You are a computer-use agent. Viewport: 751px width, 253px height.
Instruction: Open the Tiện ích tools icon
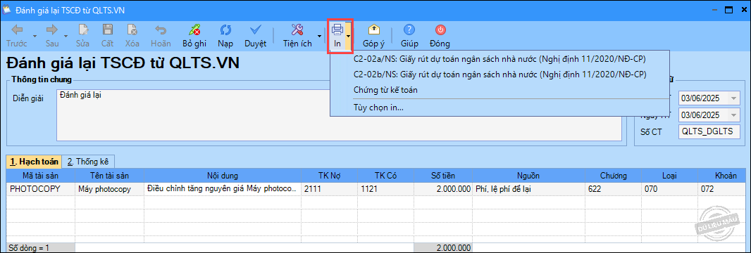tap(297, 30)
